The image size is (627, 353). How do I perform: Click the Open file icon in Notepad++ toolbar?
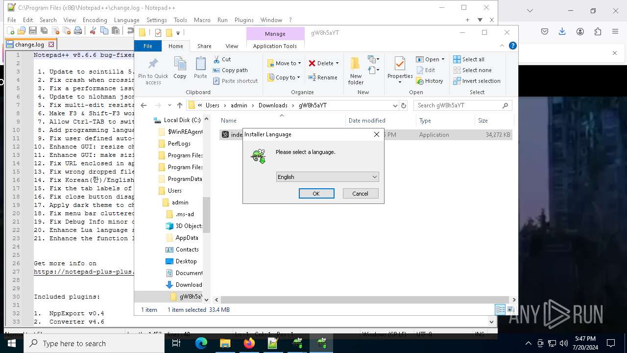click(22, 31)
